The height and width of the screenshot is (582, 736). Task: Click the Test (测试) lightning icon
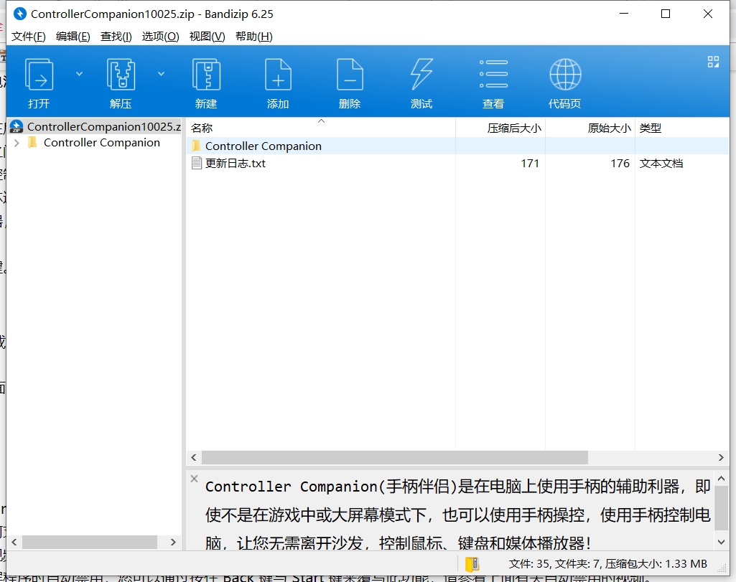[421, 74]
